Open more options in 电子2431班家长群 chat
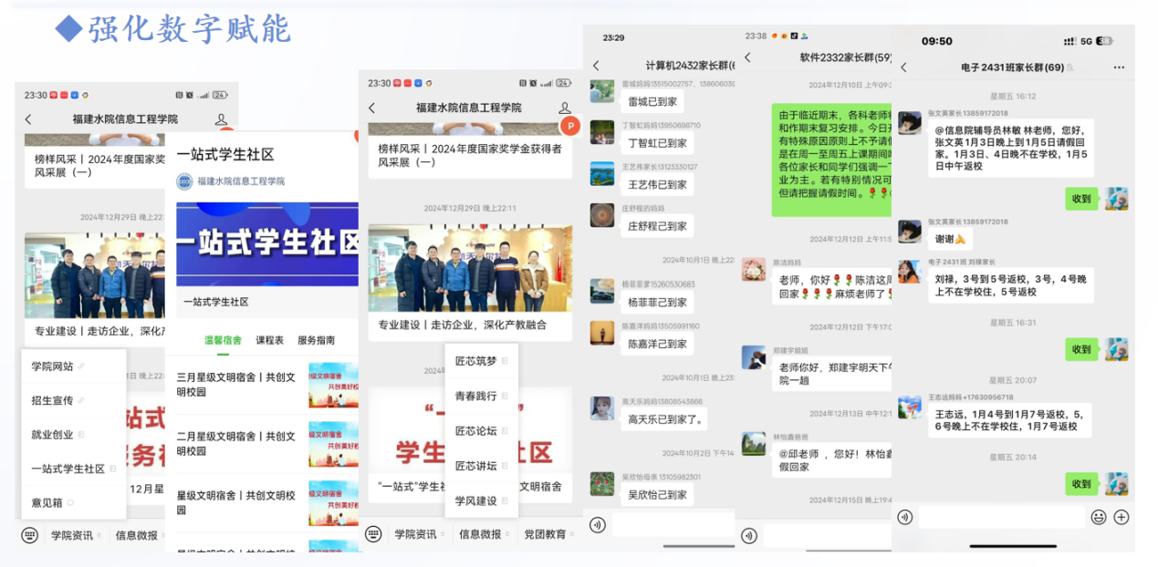 [1119, 67]
